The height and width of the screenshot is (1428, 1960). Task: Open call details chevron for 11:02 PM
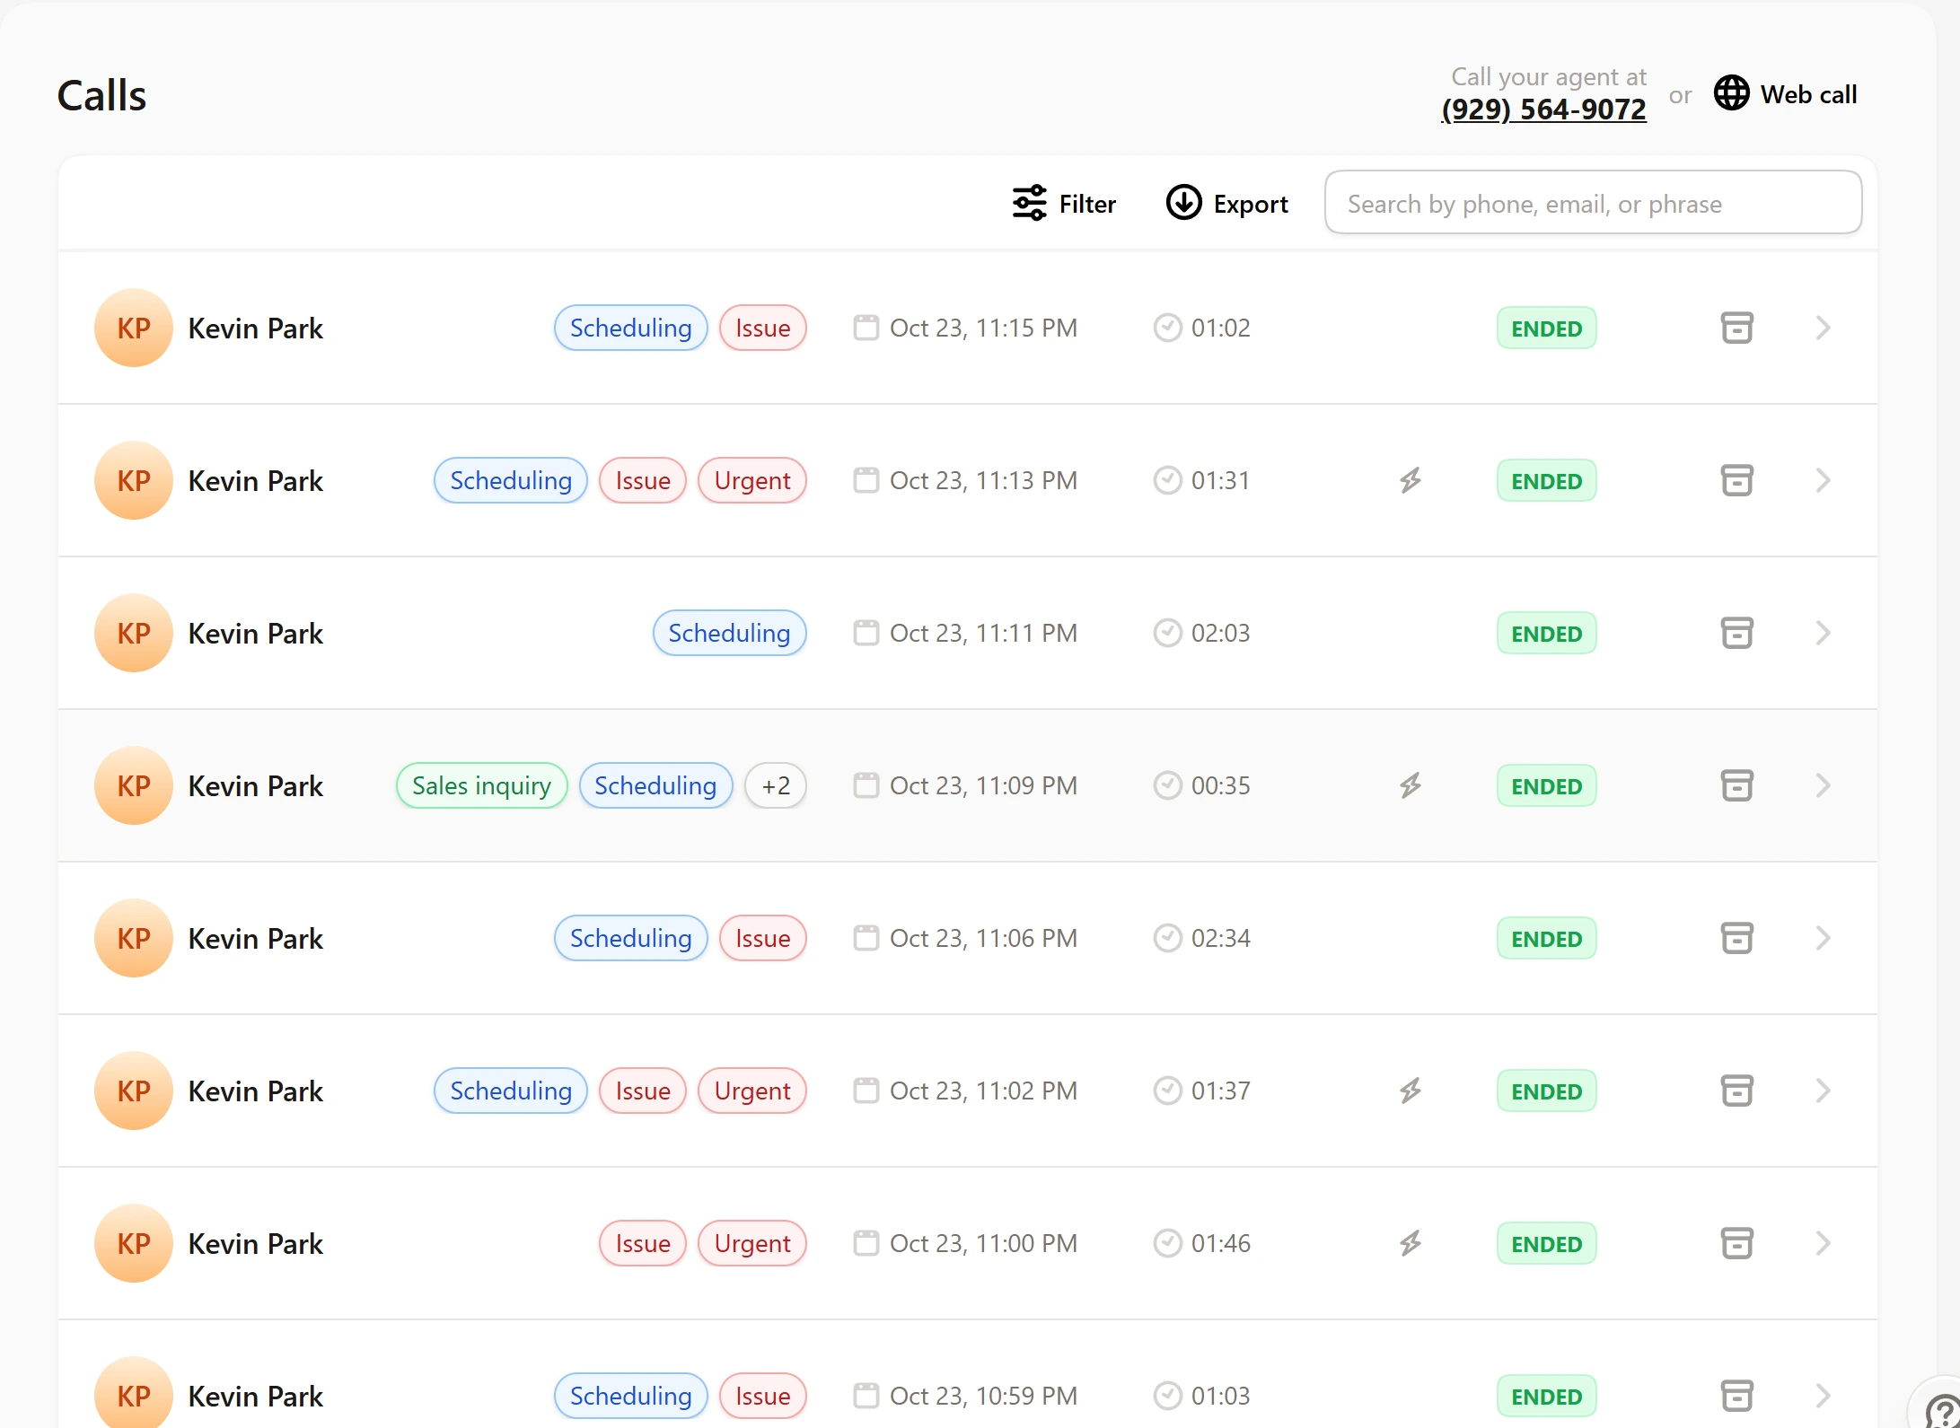[x=1823, y=1091]
